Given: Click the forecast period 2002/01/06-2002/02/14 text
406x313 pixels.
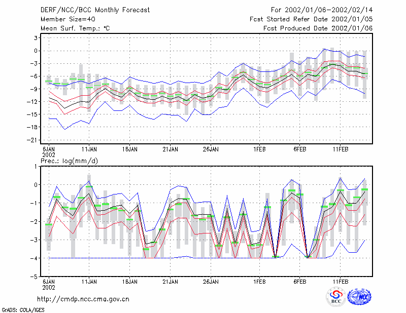Looking at the screenshot, I should 322,10.
